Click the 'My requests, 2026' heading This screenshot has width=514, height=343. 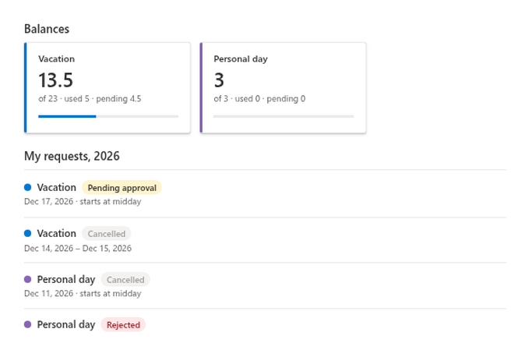[x=72, y=156]
